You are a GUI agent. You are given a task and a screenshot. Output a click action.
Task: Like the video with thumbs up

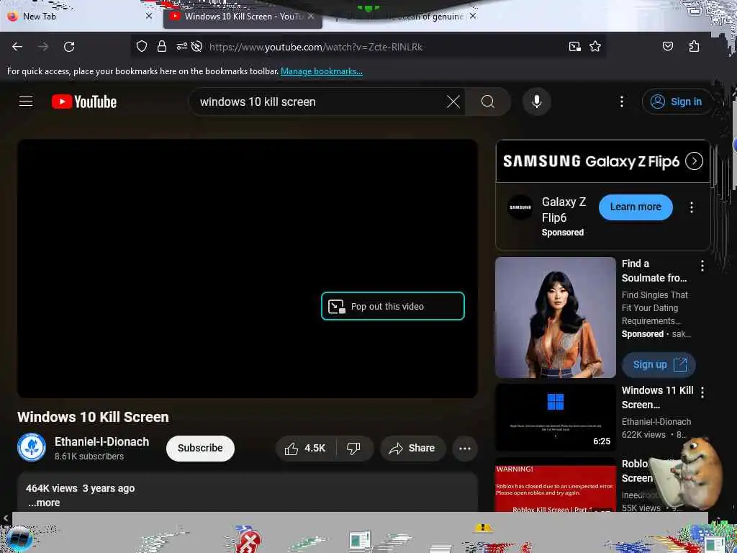pos(305,448)
